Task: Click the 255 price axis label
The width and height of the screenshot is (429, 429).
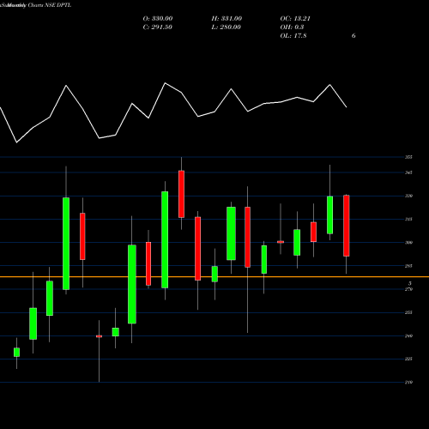Action: (408, 312)
